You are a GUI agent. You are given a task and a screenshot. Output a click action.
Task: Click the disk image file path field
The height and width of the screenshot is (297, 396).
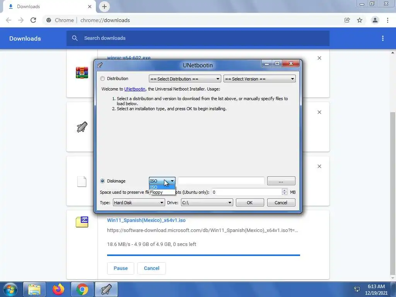point(221,181)
